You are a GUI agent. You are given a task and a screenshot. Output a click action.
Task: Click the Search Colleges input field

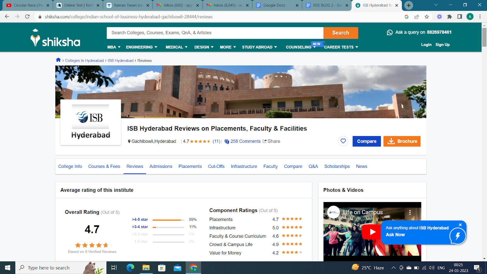(213, 33)
